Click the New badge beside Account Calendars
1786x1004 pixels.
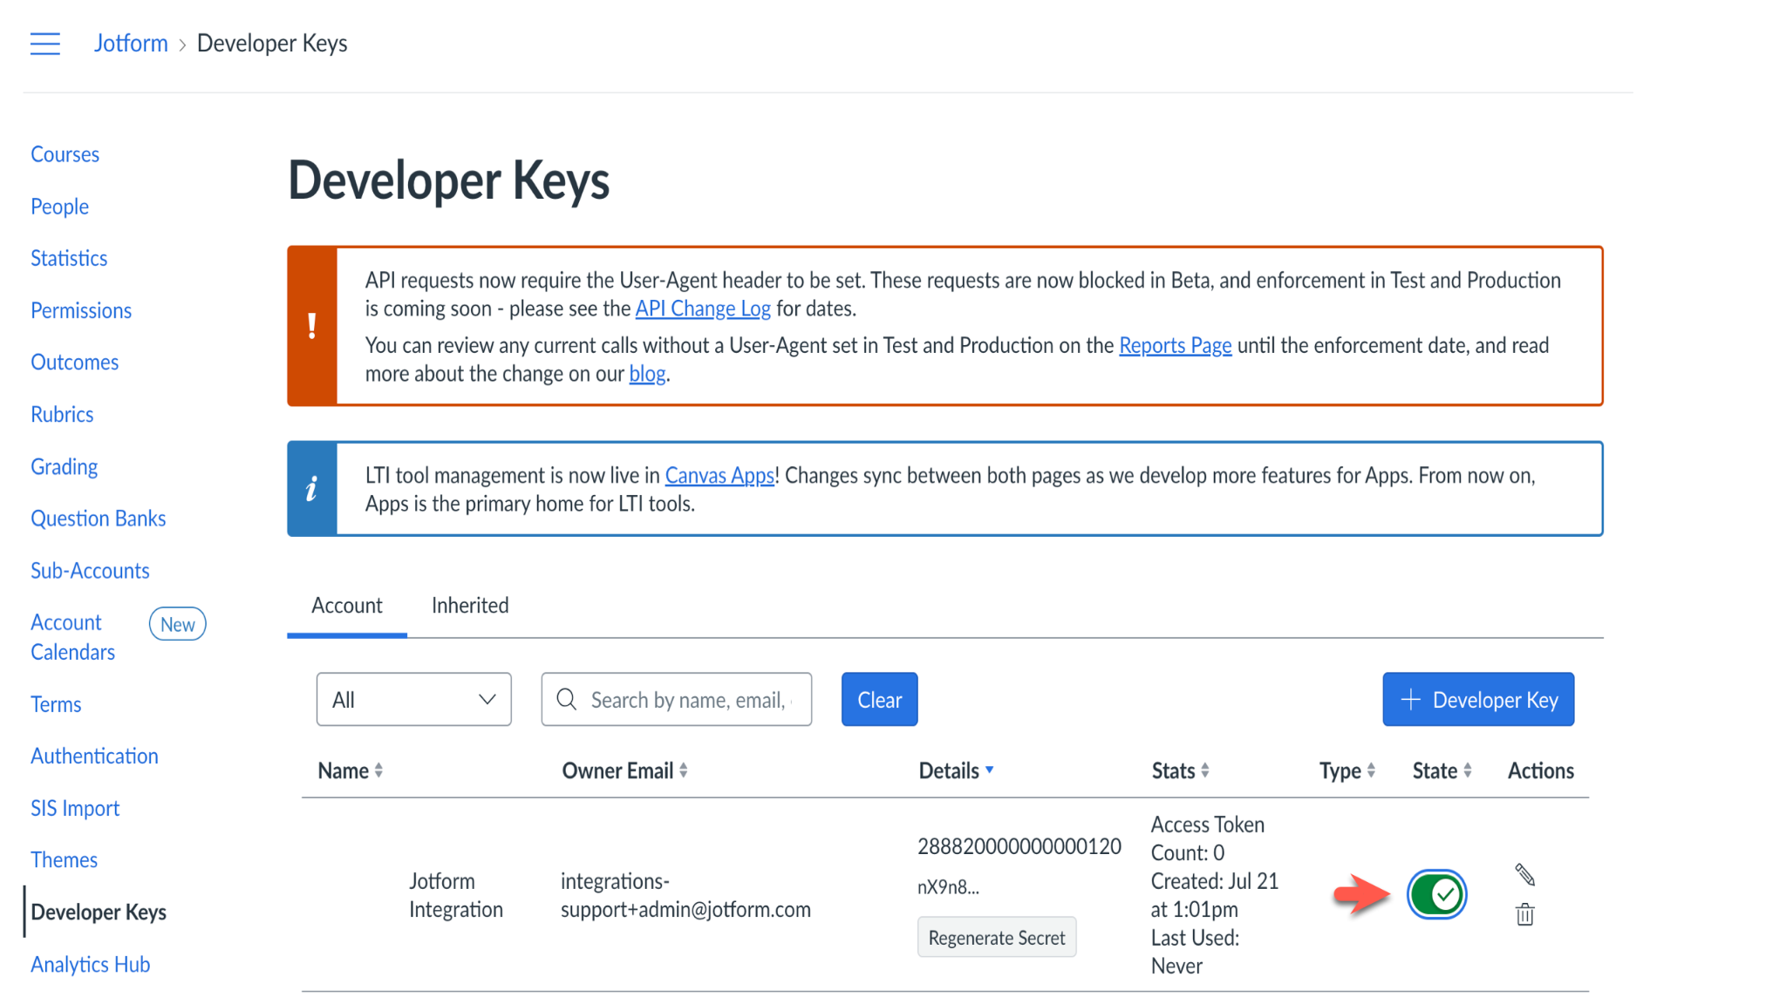coord(178,624)
